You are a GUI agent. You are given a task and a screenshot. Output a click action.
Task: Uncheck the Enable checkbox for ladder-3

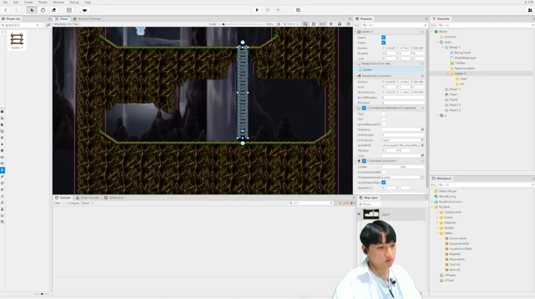[x=383, y=37]
